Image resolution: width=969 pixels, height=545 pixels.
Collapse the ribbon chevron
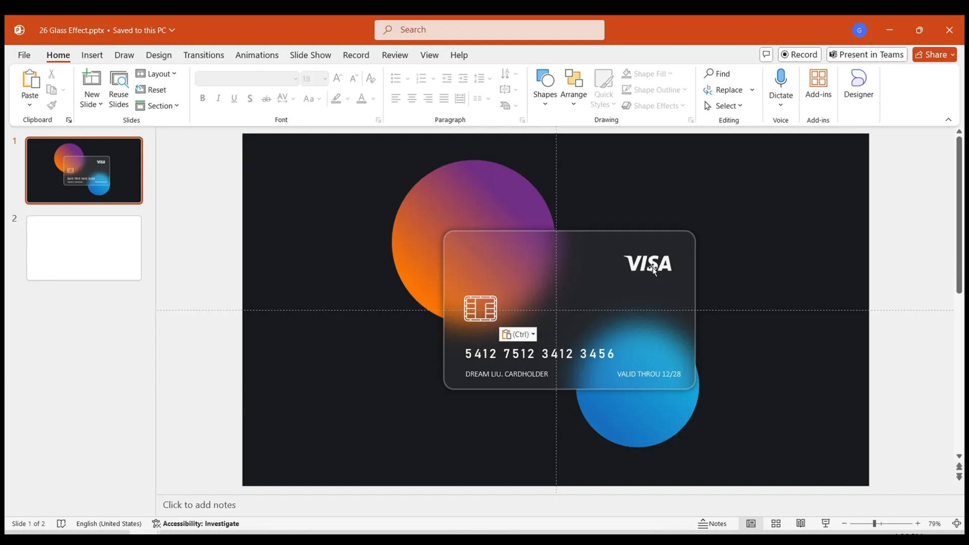coord(948,120)
